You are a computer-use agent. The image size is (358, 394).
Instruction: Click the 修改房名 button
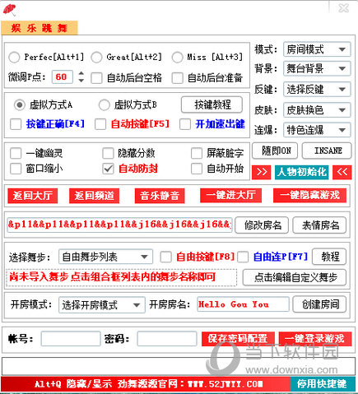pyautogui.click(x=262, y=225)
